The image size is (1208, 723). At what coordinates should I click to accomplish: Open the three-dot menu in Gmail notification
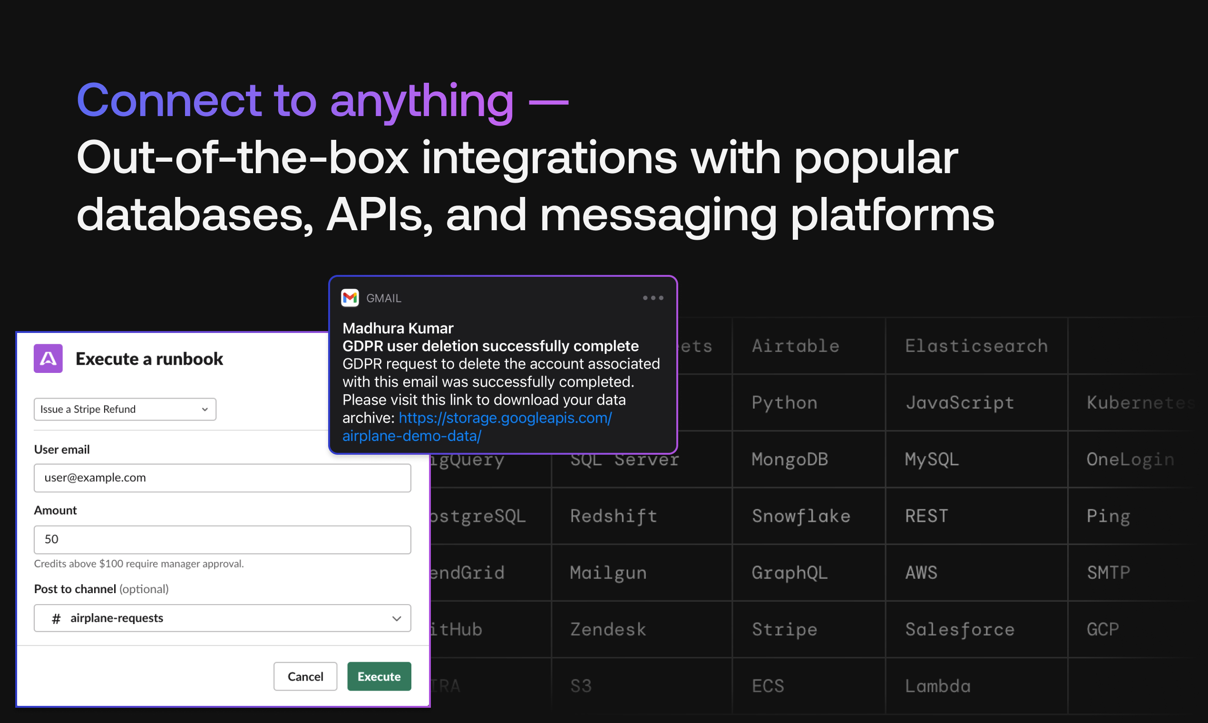click(653, 298)
